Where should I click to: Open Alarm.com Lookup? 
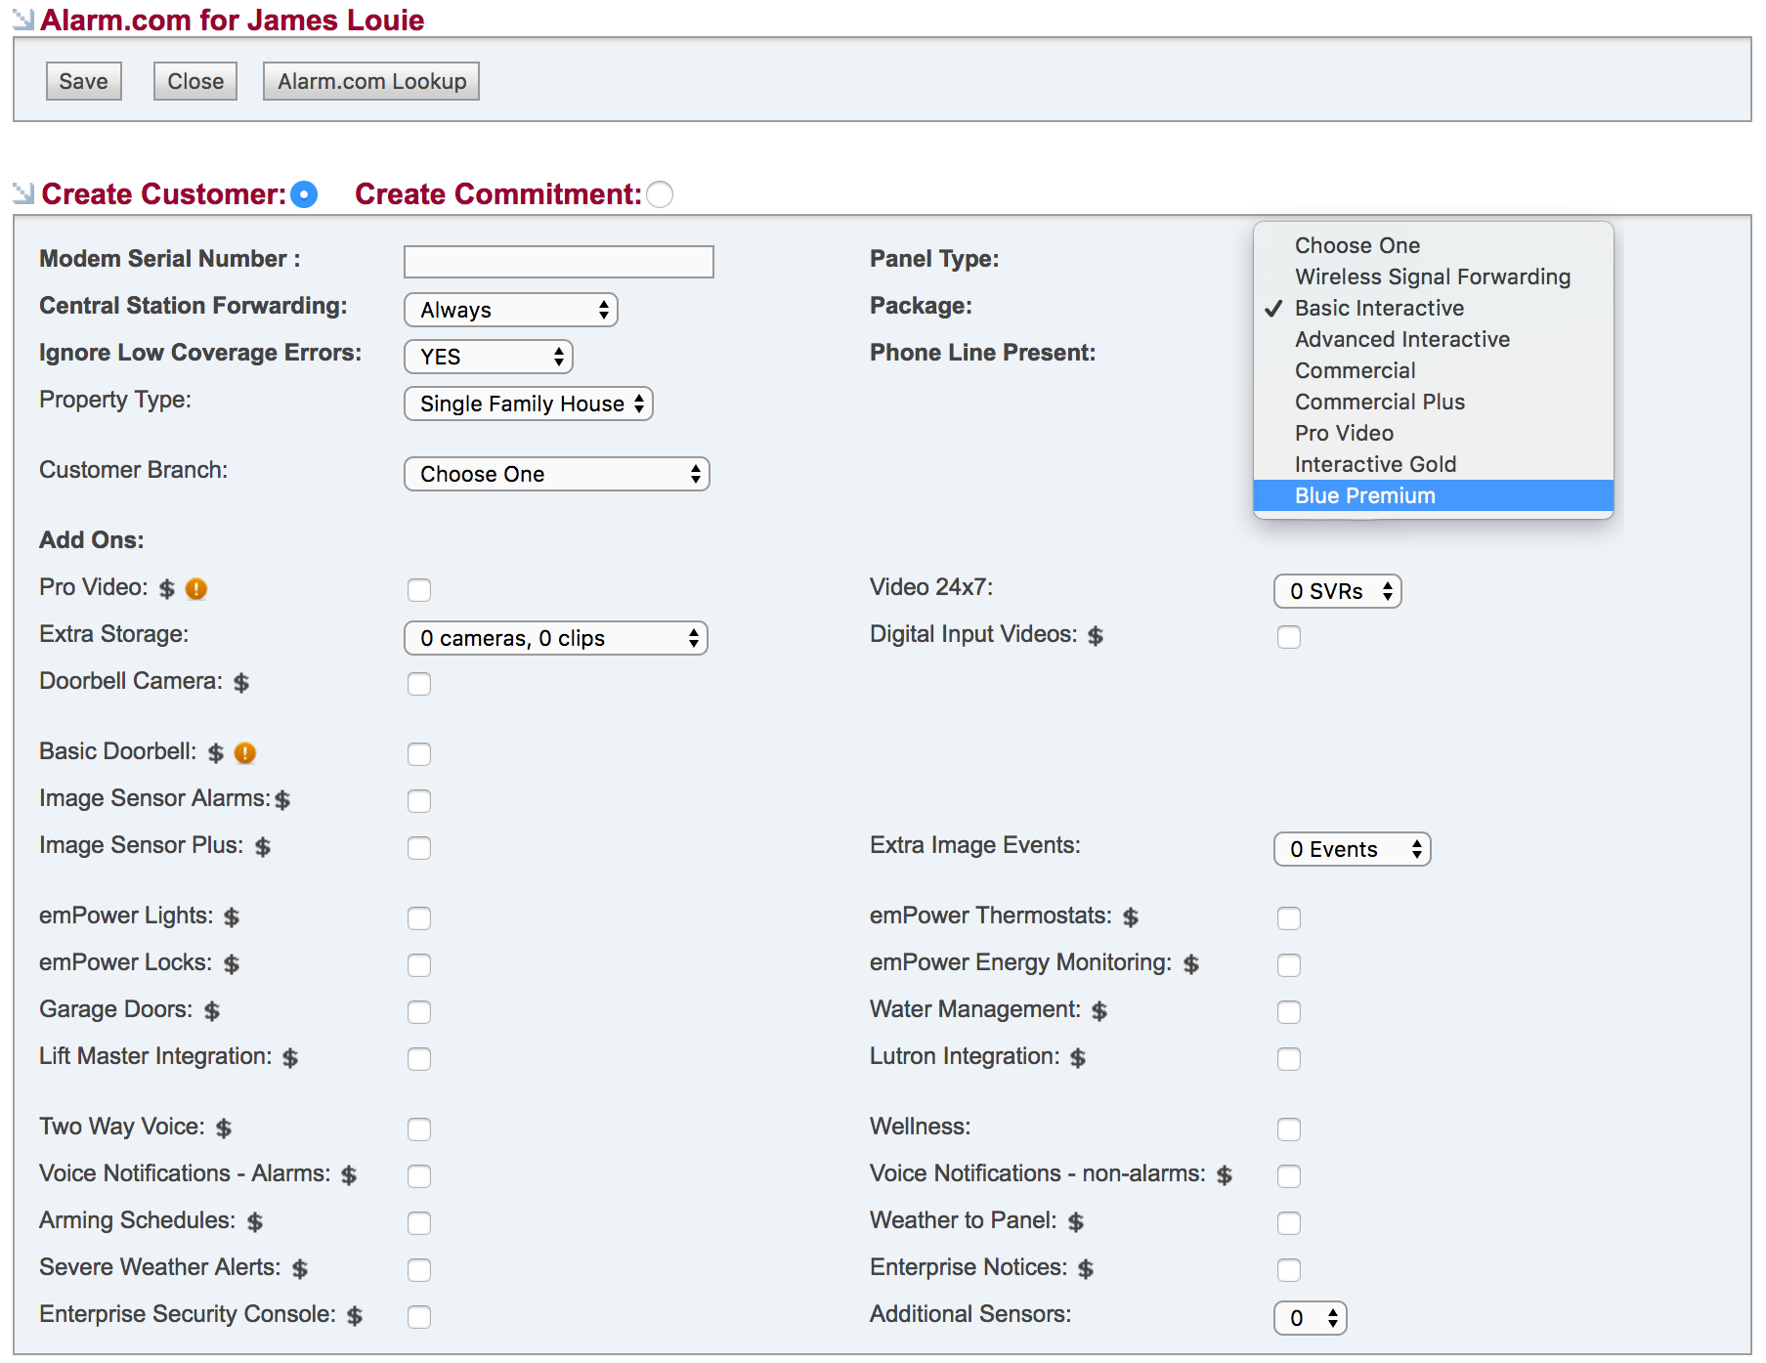[x=371, y=81]
